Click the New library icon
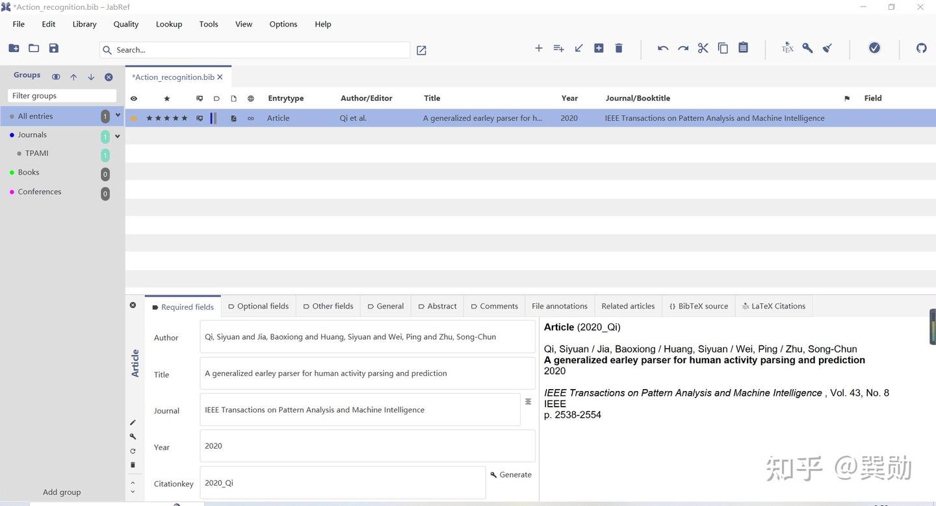The height and width of the screenshot is (506, 936). [x=14, y=48]
